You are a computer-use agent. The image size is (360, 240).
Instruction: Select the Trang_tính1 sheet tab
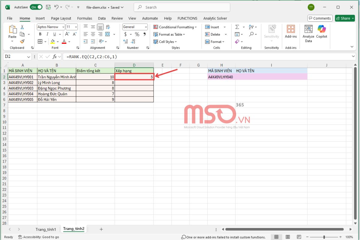[46, 229]
